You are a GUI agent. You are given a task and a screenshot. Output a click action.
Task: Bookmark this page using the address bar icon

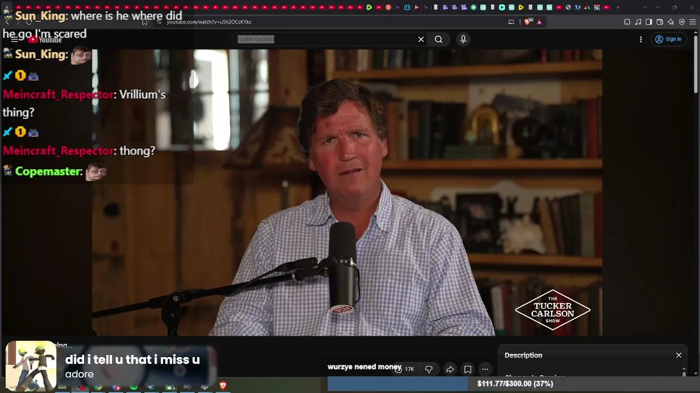[144, 22]
